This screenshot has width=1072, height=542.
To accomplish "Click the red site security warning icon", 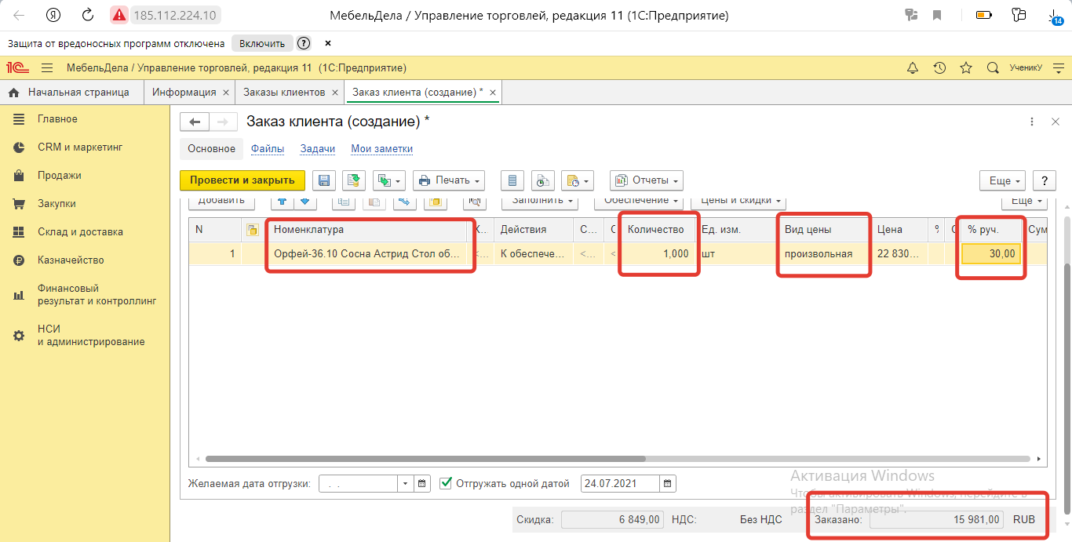I will 119,15.
